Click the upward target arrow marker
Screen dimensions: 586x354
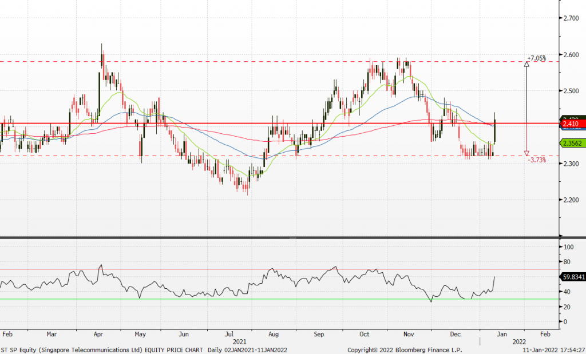(526, 63)
